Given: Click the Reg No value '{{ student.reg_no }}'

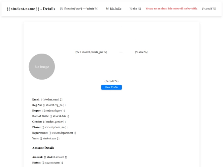Looking at the screenshot, I should click(54, 105).
